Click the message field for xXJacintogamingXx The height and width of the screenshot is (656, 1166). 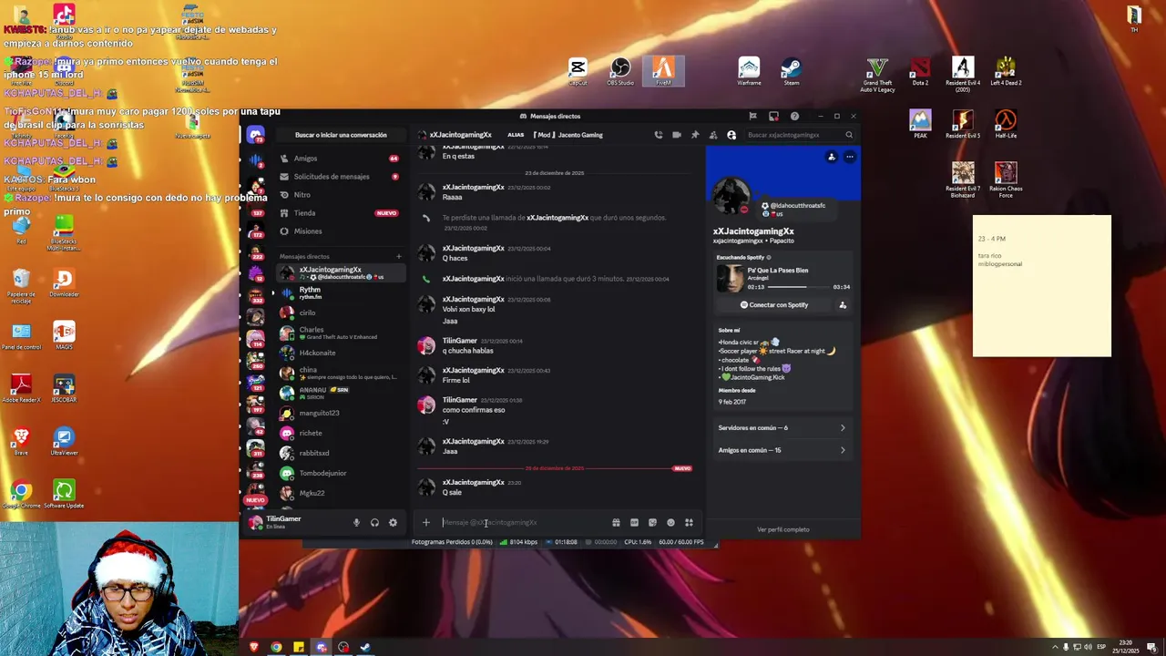(x=524, y=523)
